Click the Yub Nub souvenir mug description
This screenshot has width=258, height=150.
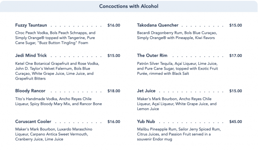coord(179,134)
